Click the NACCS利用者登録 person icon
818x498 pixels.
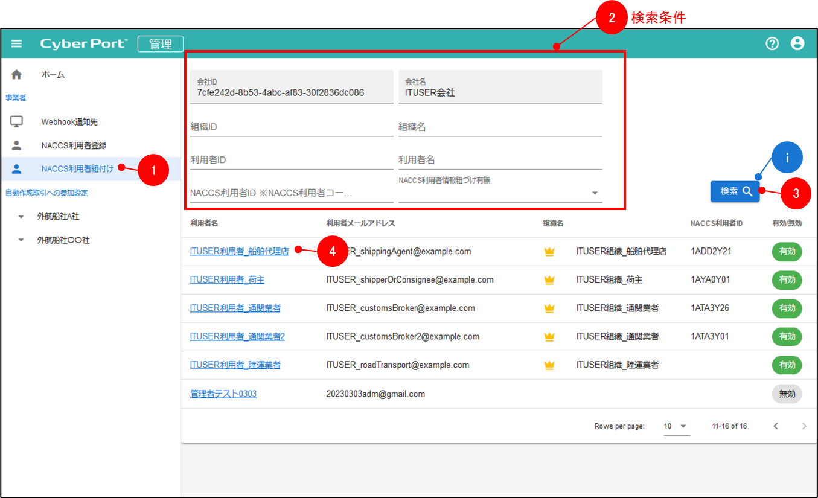[17, 145]
